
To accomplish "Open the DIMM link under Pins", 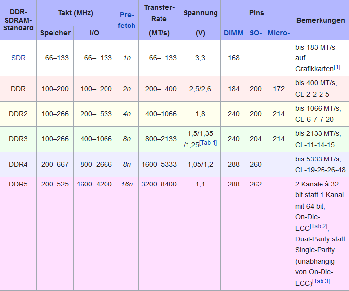I will [233, 33].
